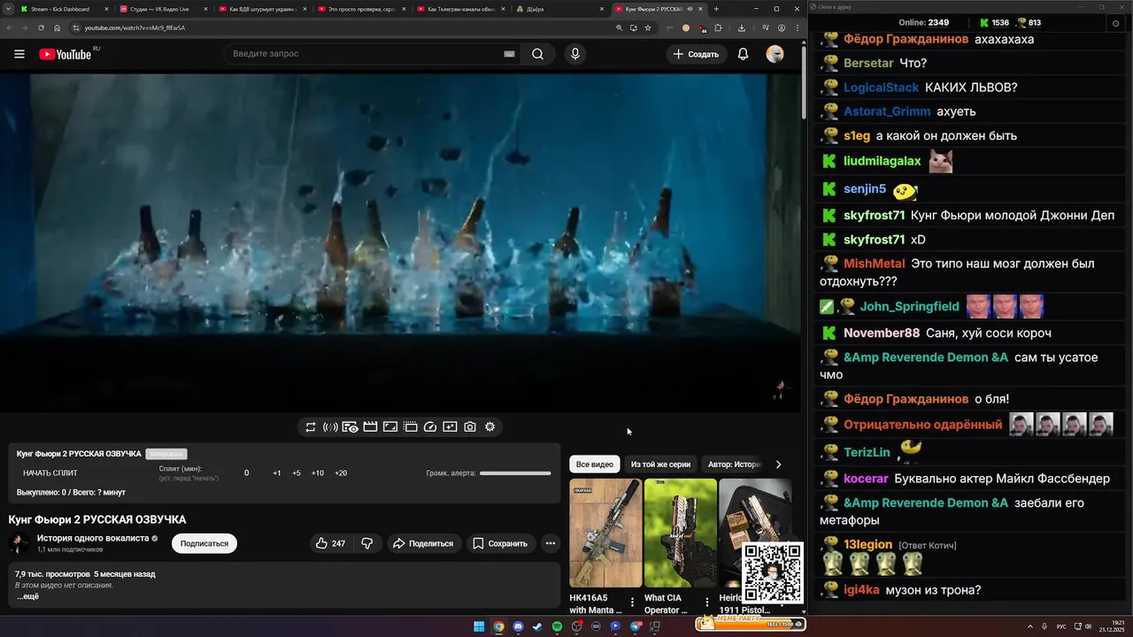Viewport: 1133px width, 637px height.
Task: Show more filter chips with arrow
Action: [x=778, y=464]
